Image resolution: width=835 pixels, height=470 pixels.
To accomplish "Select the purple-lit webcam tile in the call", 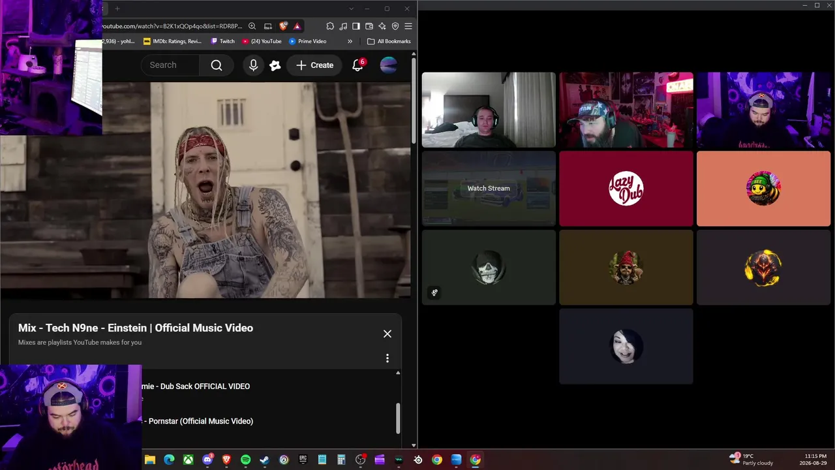I will tap(764, 110).
